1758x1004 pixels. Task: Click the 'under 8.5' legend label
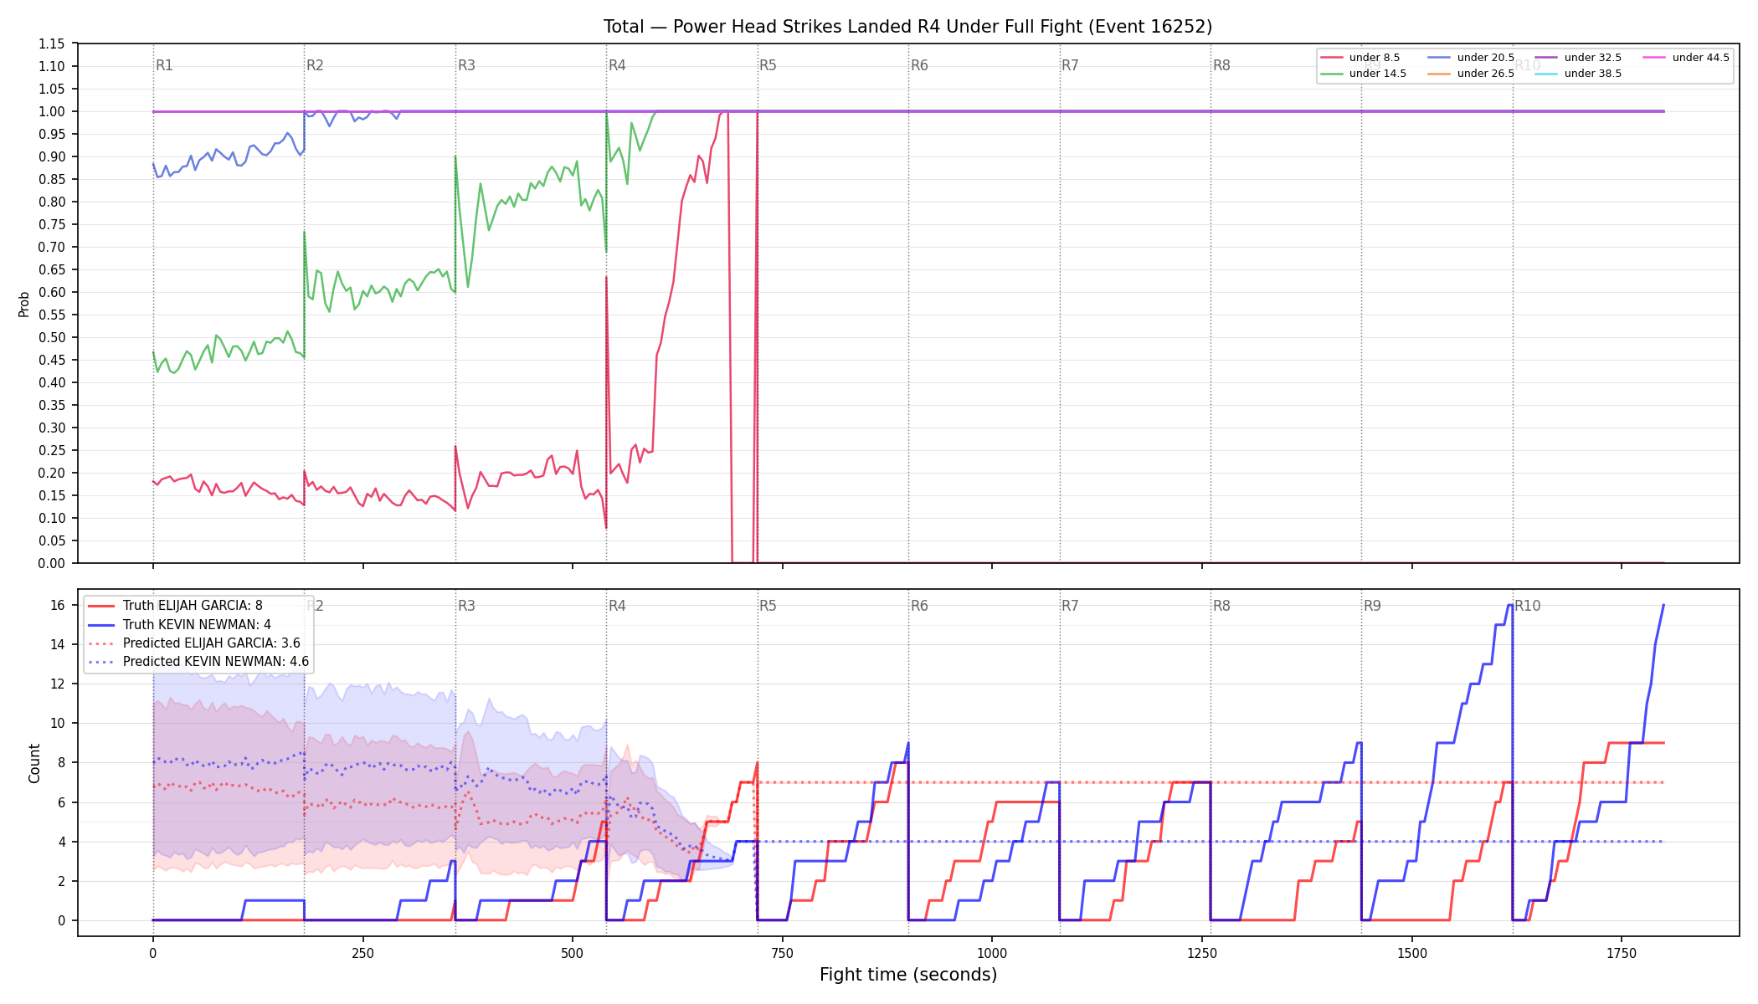1375,58
